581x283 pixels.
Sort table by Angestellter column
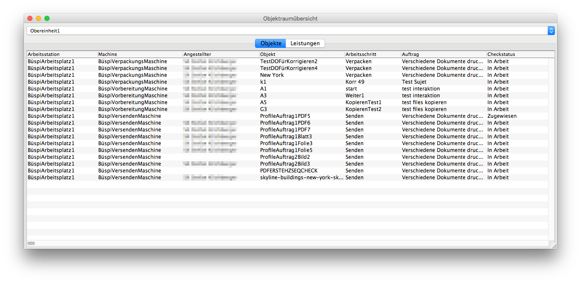tap(220, 54)
